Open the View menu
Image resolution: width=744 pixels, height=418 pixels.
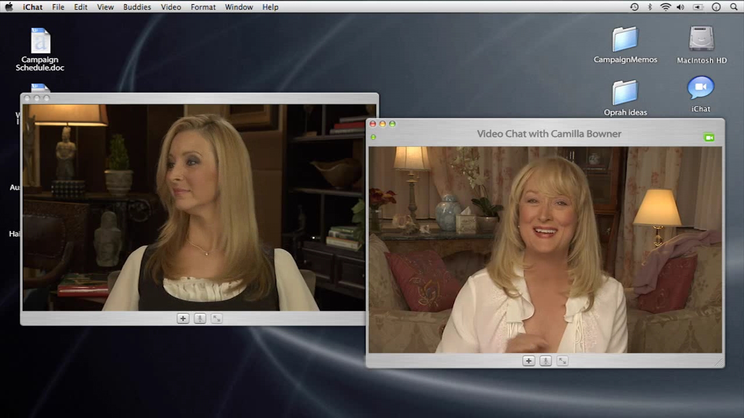click(x=105, y=7)
